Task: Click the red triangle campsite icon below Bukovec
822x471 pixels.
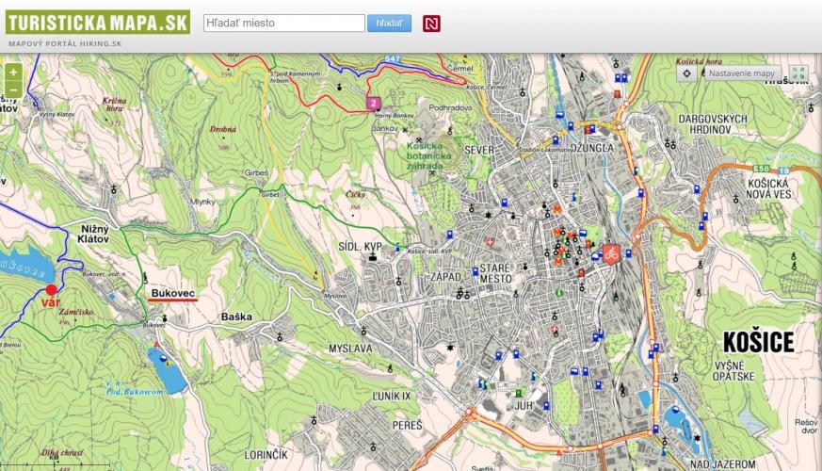Action: click(x=155, y=346)
